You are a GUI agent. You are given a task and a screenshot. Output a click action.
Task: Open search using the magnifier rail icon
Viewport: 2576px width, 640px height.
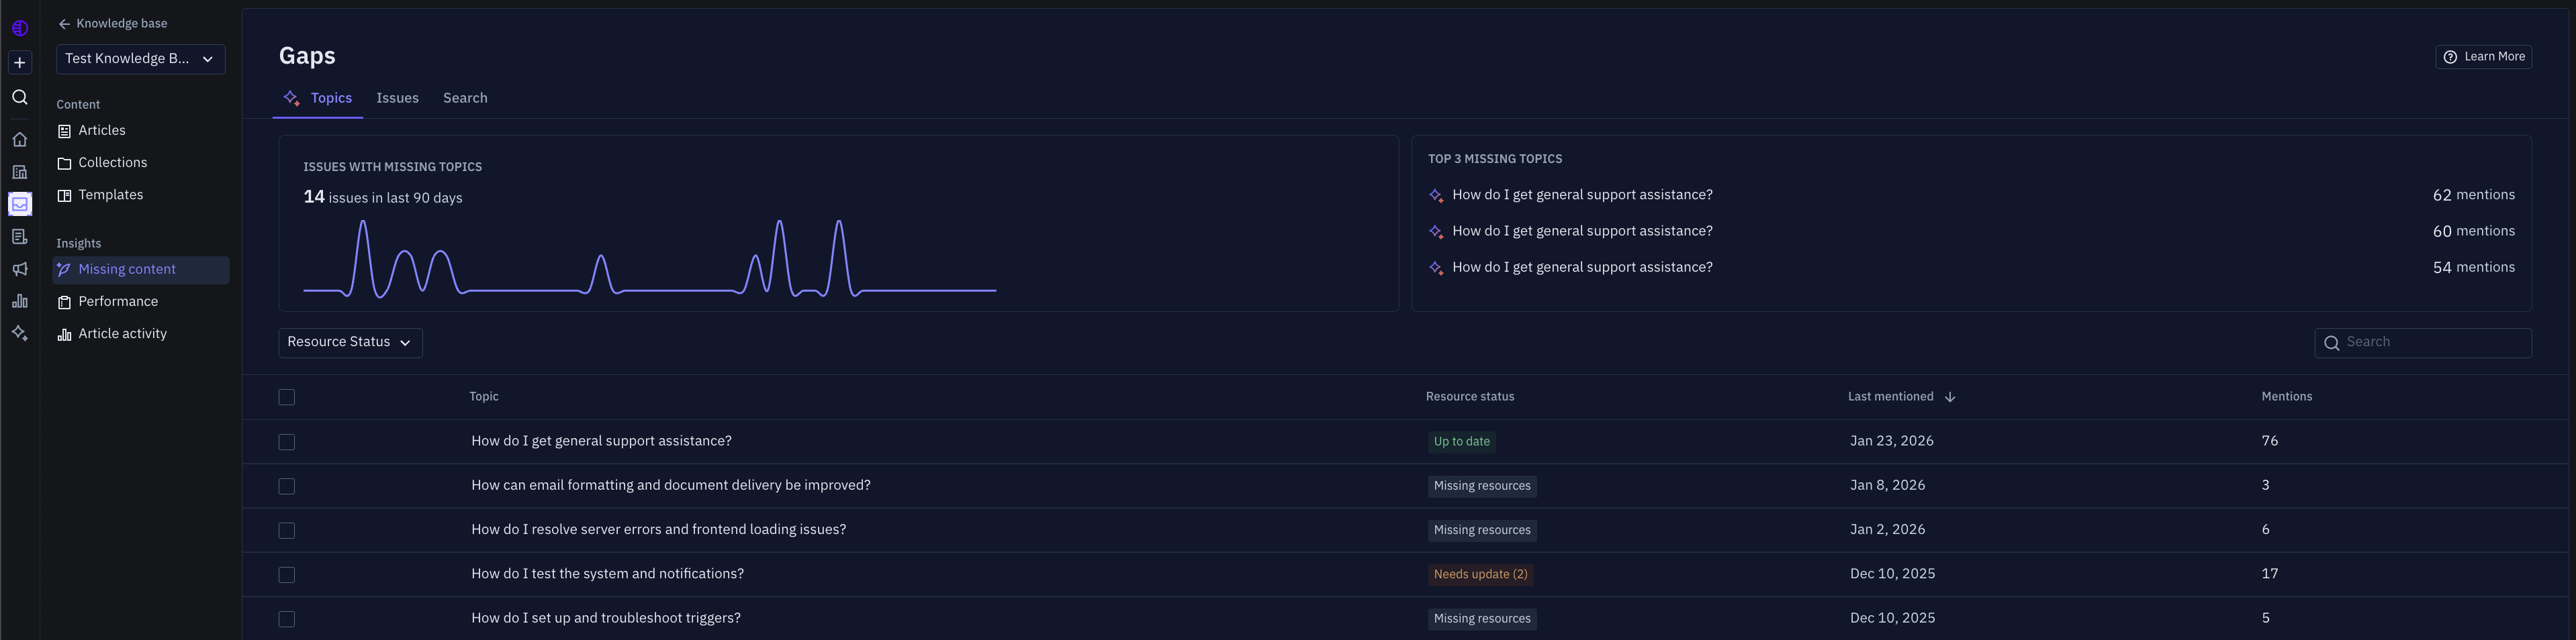(19, 97)
